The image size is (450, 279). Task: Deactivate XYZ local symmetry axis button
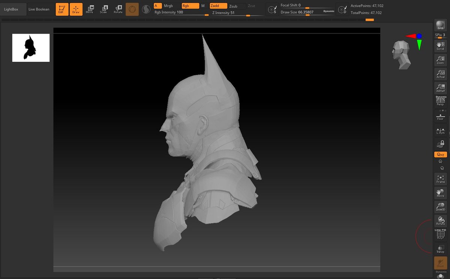pyautogui.click(x=440, y=154)
